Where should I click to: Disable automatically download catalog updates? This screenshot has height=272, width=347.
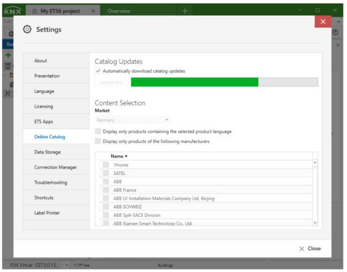[x=98, y=71]
